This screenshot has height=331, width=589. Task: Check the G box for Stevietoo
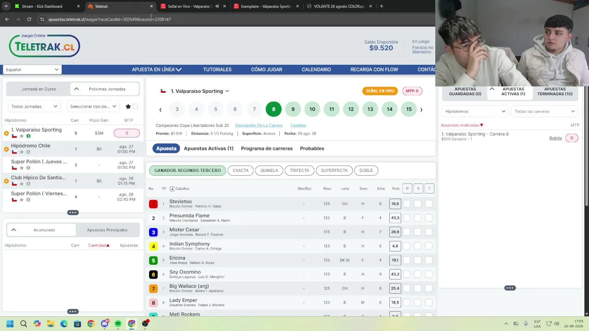click(x=407, y=204)
